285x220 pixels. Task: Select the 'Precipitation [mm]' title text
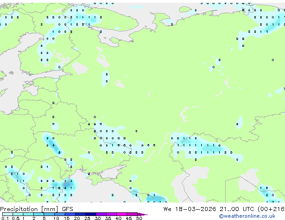click(29, 209)
